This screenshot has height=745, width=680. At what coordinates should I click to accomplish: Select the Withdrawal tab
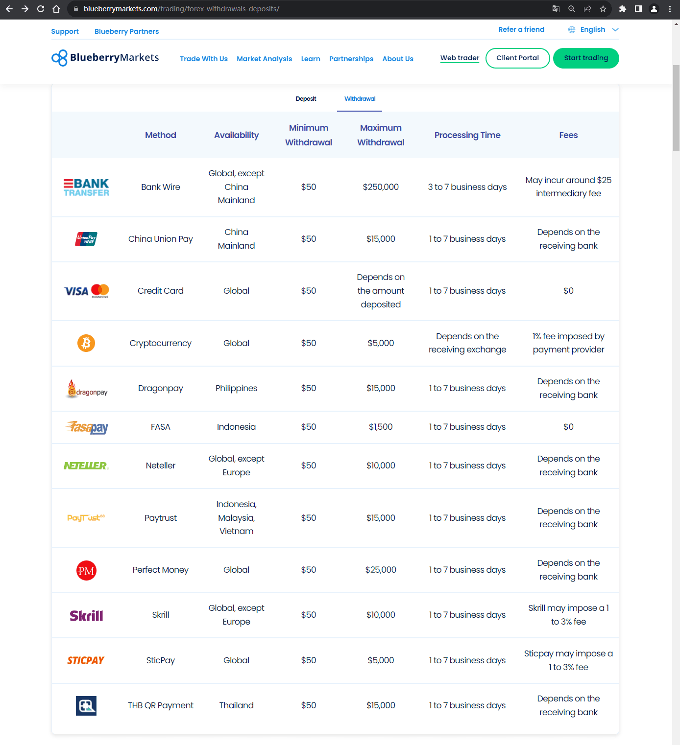(360, 99)
